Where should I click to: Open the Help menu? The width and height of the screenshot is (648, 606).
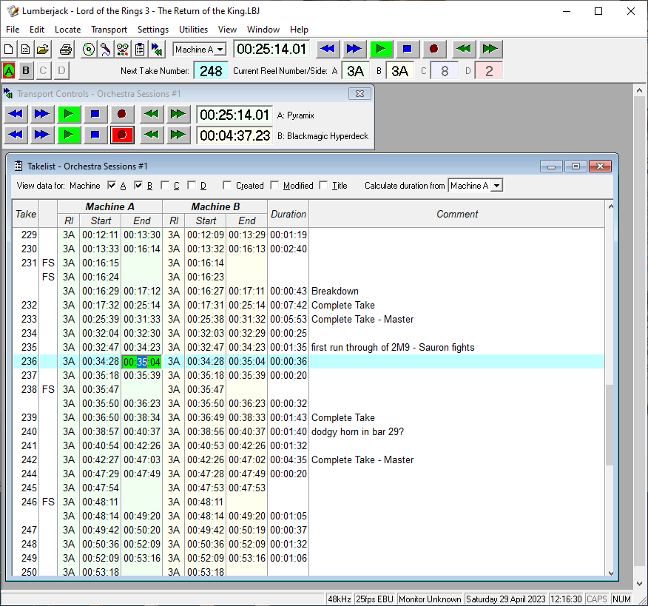[299, 30]
